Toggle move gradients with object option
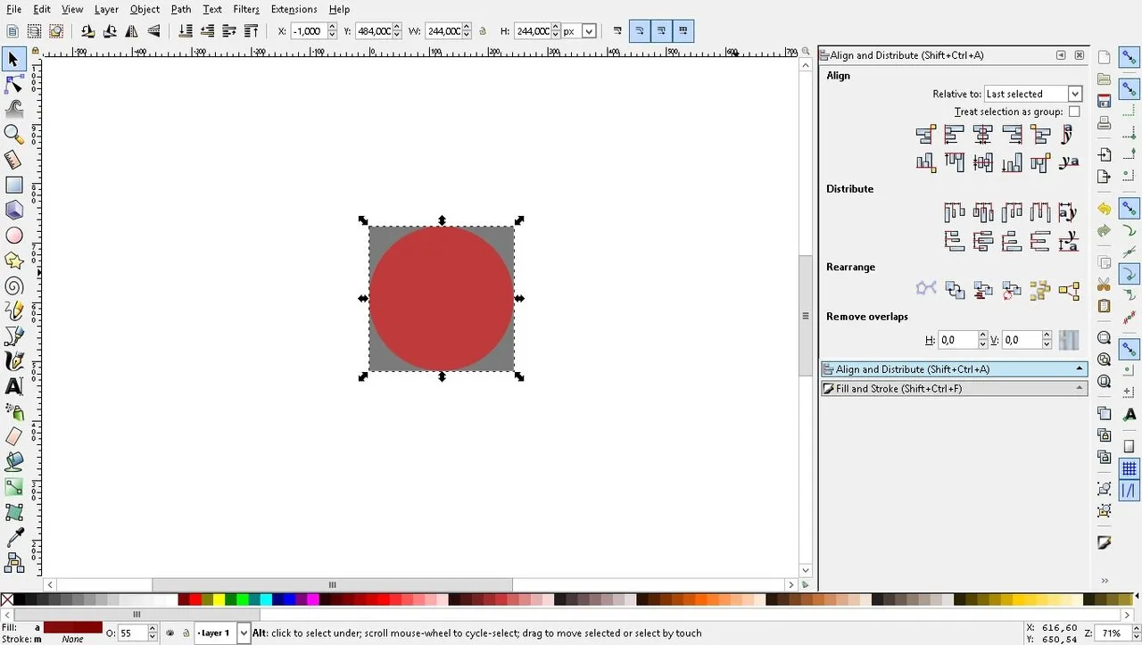The height and width of the screenshot is (645, 1142). (661, 30)
